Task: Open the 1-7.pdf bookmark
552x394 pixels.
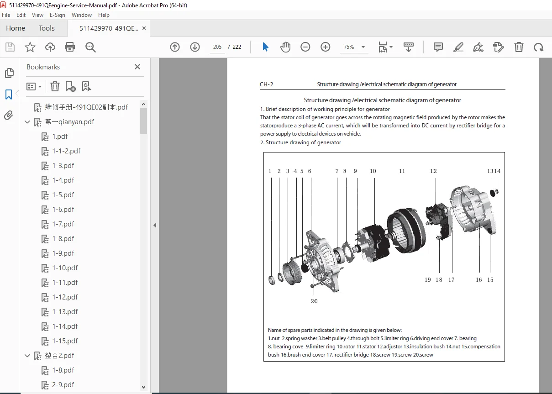Action: (x=63, y=224)
